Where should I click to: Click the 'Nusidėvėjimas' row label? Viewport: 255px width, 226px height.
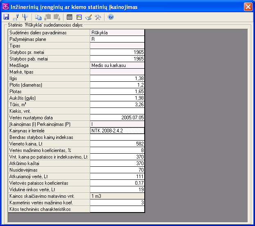pyautogui.click(x=49, y=170)
